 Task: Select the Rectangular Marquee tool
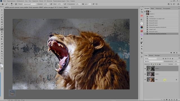tap(2, 12)
